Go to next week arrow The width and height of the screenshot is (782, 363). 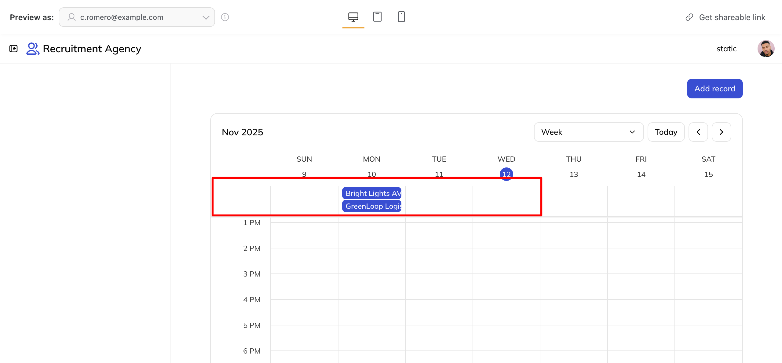(721, 132)
